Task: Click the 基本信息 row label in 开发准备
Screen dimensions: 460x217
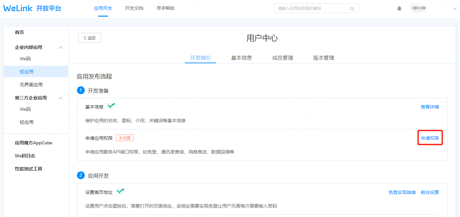Action: coord(94,107)
